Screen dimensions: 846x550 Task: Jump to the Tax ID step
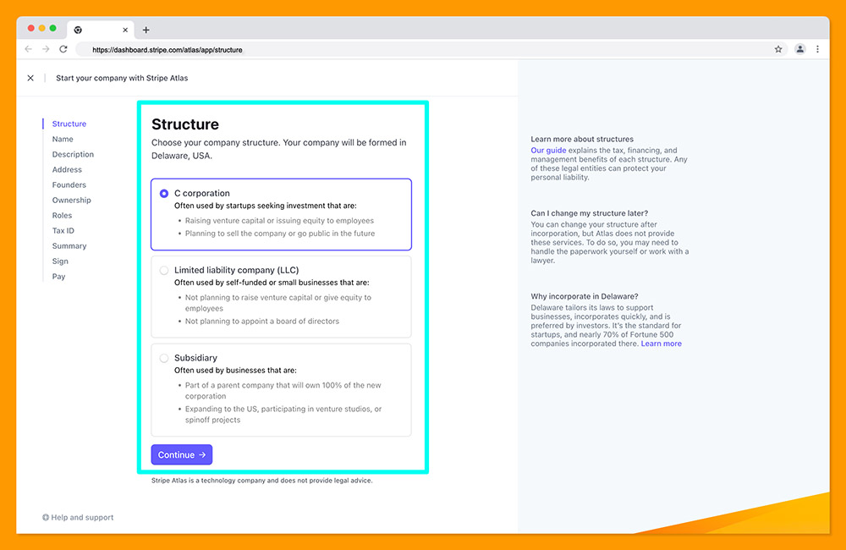[63, 230]
